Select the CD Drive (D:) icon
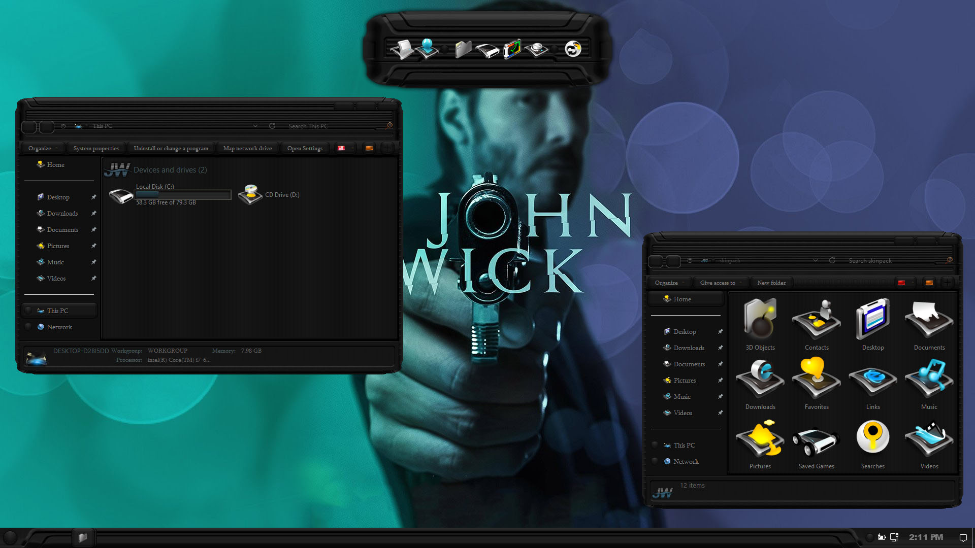Viewport: 975px width, 548px height. coord(250,195)
